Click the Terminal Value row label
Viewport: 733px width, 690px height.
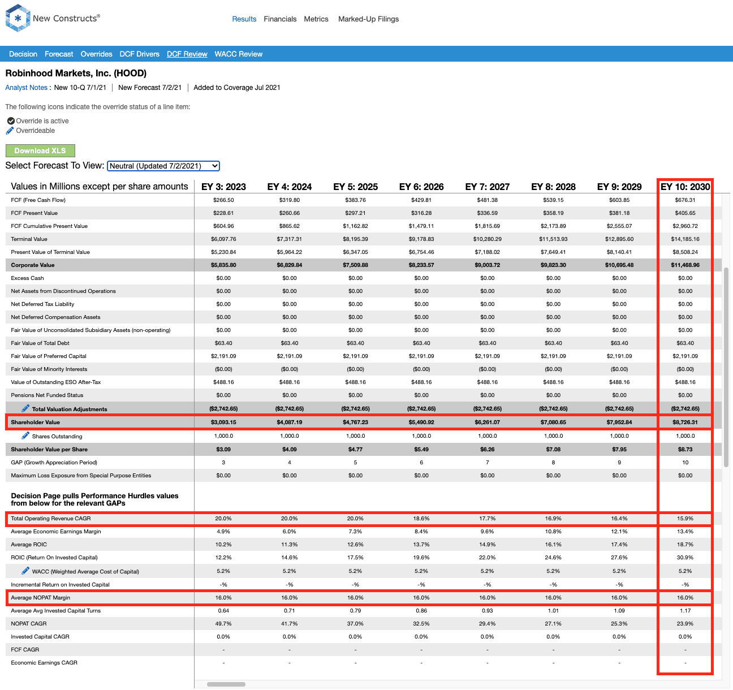pyautogui.click(x=29, y=239)
